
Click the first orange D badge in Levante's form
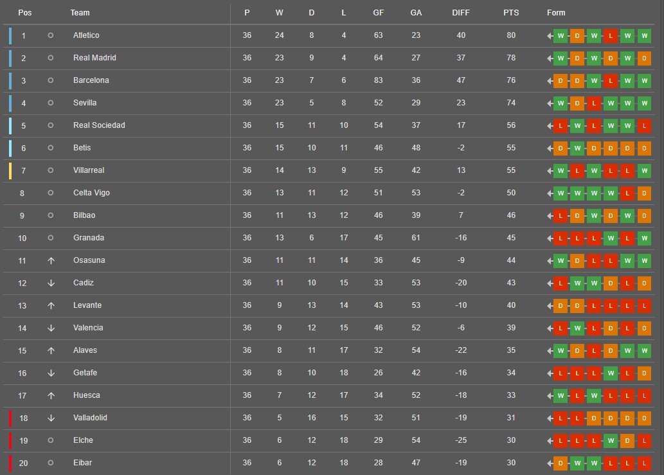click(561, 306)
